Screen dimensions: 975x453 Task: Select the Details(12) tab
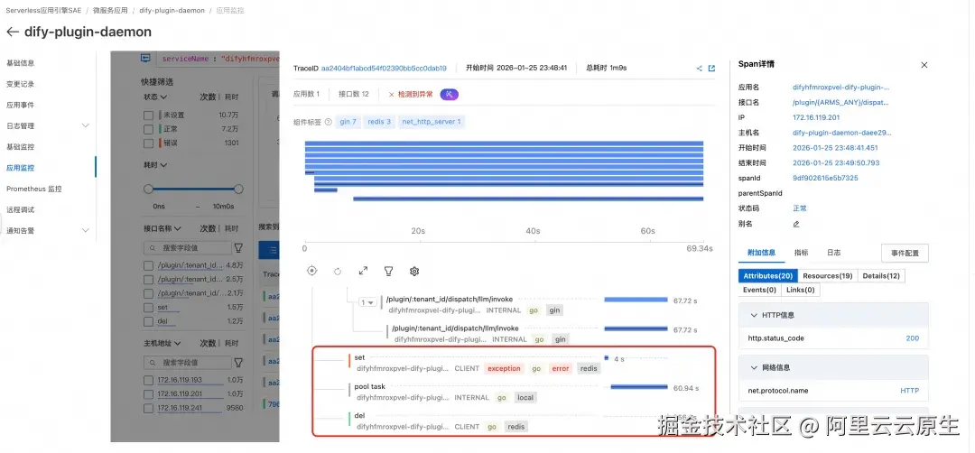coord(881,276)
